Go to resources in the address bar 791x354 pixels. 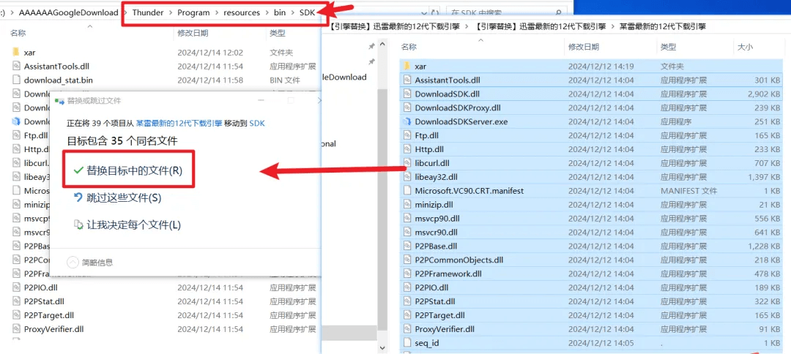click(242, 12)
